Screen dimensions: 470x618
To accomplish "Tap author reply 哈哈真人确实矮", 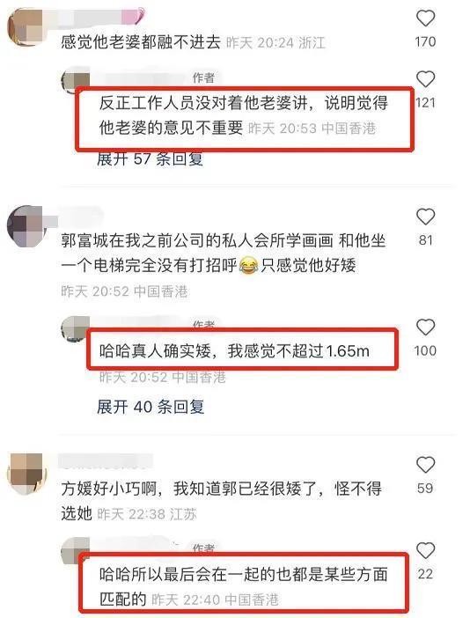I will click(234, 350).
